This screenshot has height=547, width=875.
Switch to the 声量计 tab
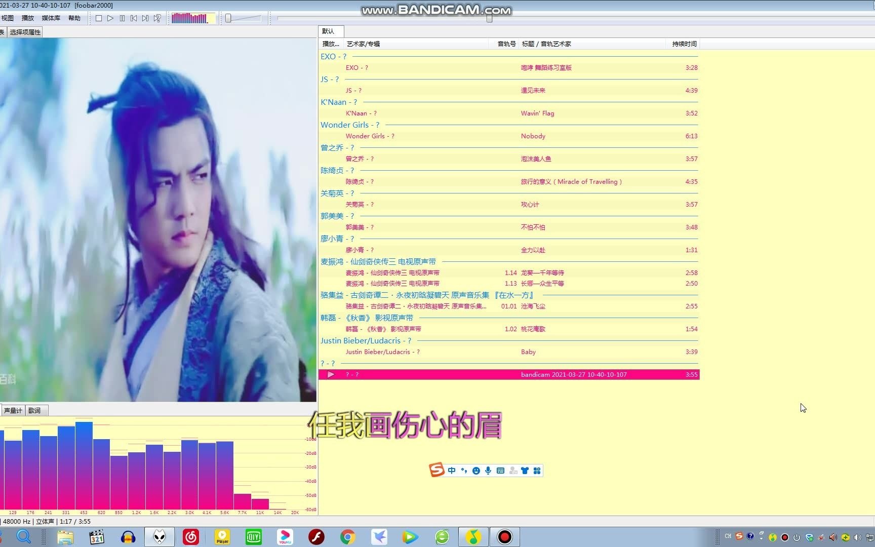point(13,410)
